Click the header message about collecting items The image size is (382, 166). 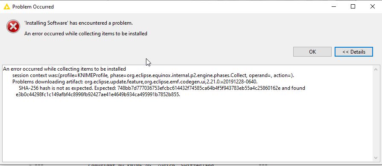tap(86, 34)
